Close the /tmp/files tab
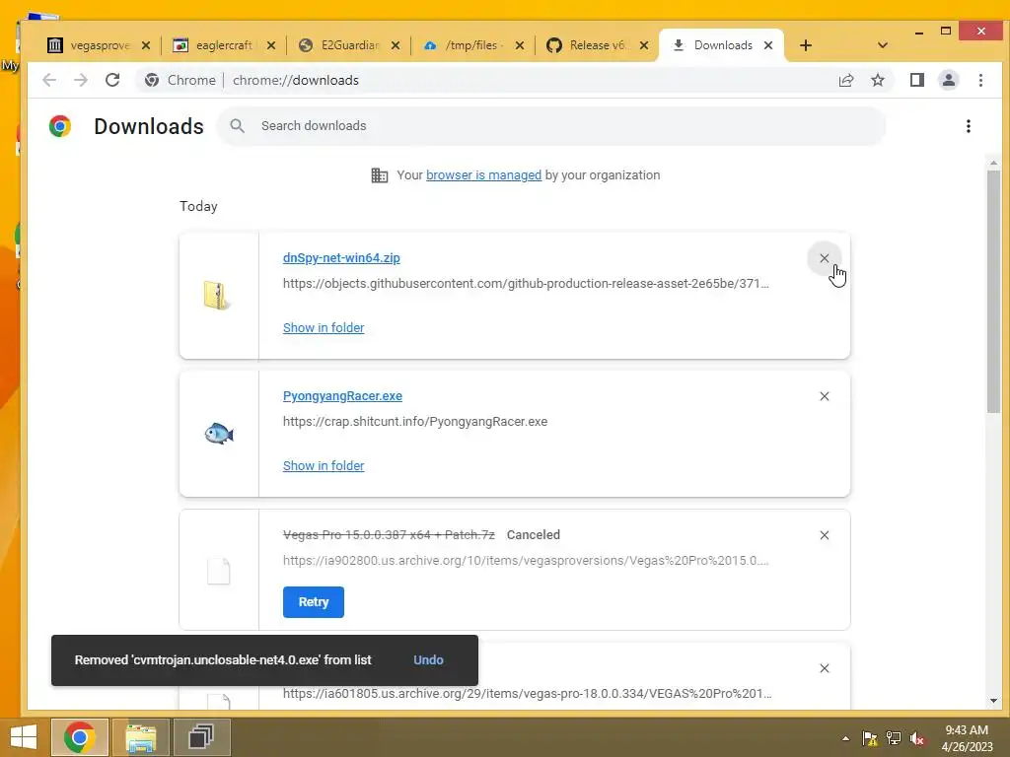Screen dimensions: 1010x757 click(520, 45)
